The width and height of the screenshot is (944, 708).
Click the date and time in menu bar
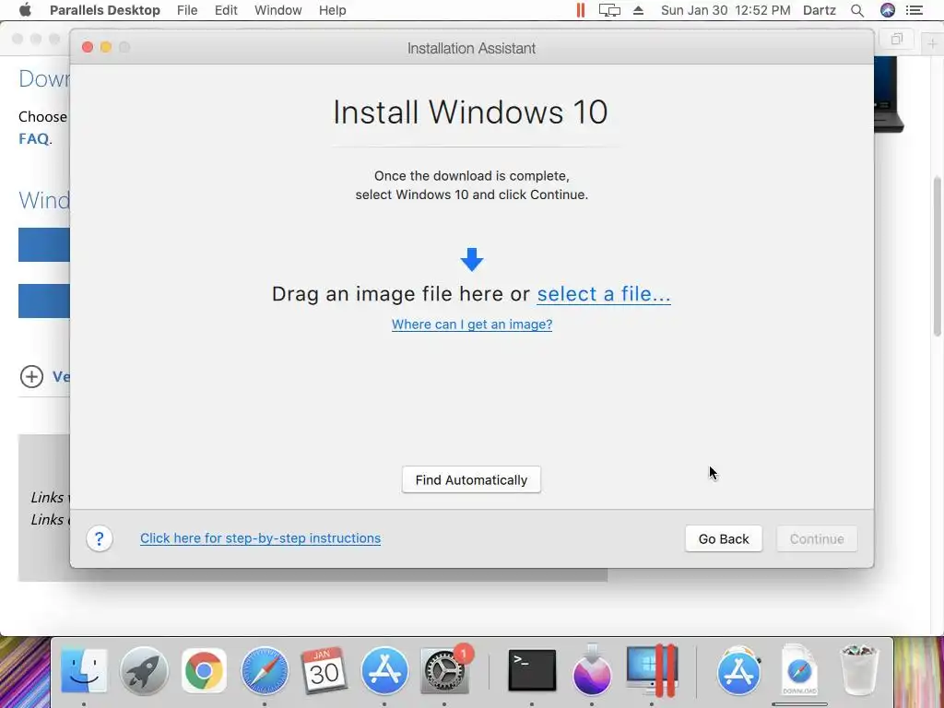(x=726, y=10)
